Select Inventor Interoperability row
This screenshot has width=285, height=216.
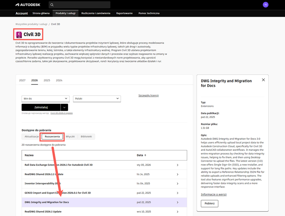[104, 184]
